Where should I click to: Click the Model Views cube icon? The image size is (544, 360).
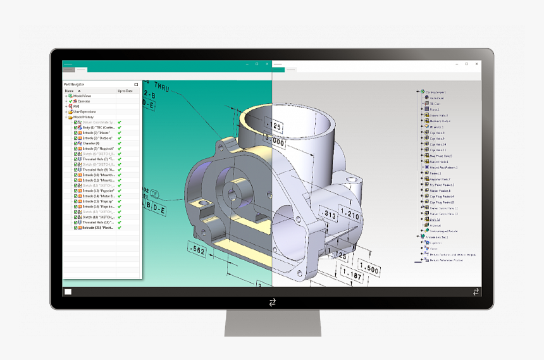[x=71, y=96]
